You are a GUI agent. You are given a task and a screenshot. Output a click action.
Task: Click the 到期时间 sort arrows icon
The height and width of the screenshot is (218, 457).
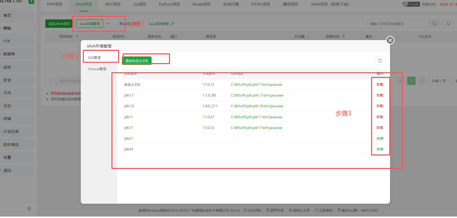[344, 37]
